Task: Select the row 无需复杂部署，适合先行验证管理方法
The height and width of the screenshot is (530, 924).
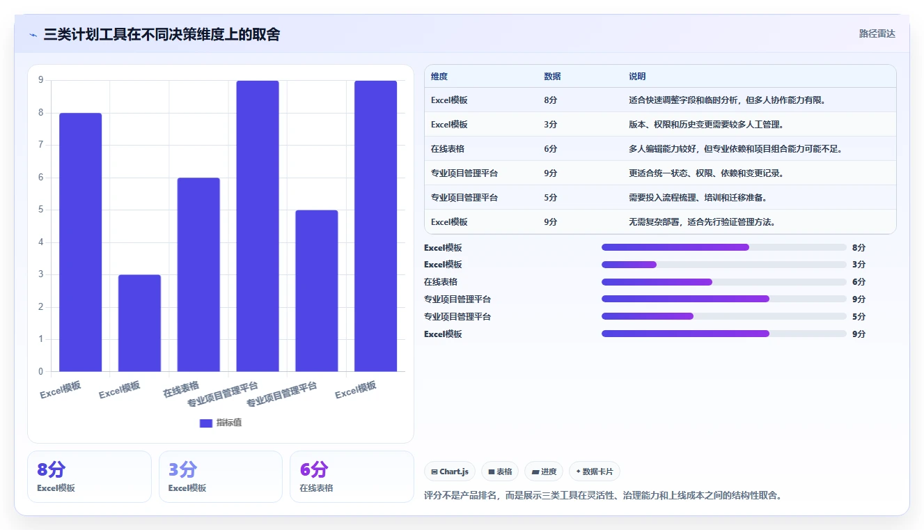Action: [x=660, y=221]
